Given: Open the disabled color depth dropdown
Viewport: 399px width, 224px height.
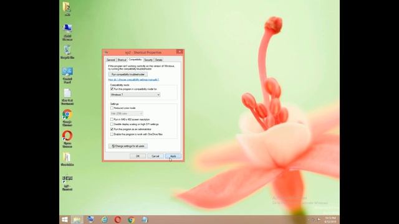Looking at the screenshot, I should (x=127, y=113).
